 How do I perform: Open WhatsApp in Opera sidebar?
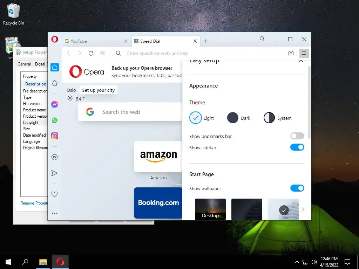[x=55, y=120]
